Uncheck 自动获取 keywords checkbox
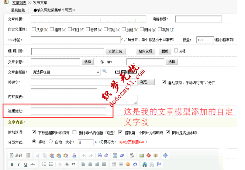245x170 pixels. [x=164, y=82]
